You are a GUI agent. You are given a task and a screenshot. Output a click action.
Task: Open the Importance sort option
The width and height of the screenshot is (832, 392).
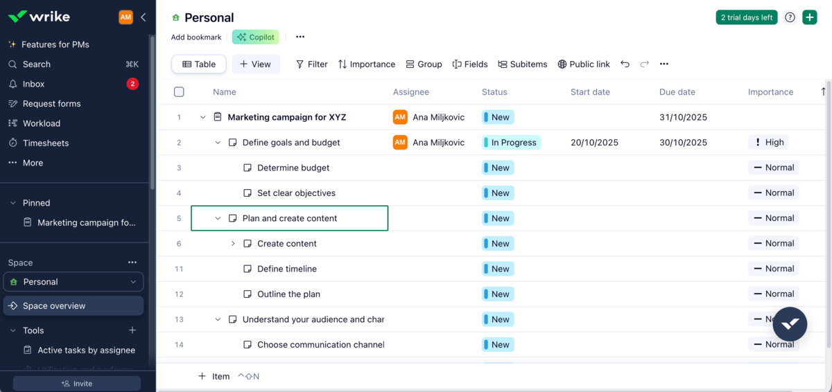click(x=367, y=64)
